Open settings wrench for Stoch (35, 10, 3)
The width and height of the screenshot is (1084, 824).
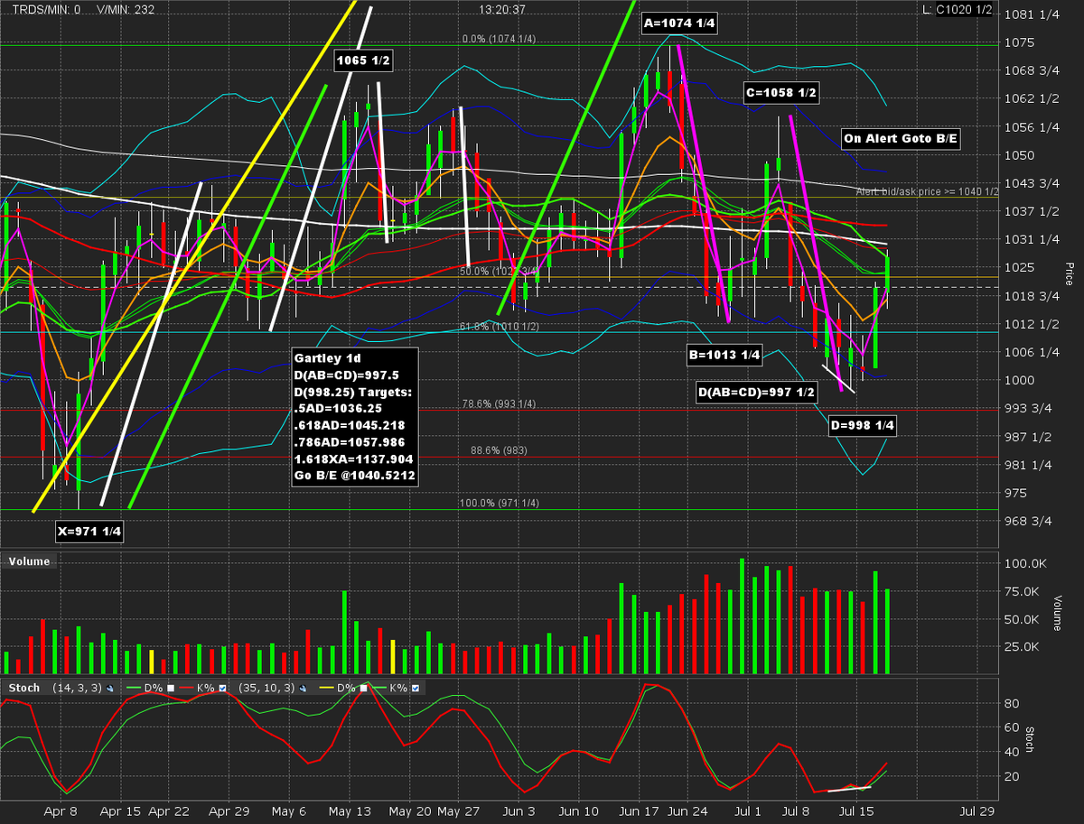(304, 688)
